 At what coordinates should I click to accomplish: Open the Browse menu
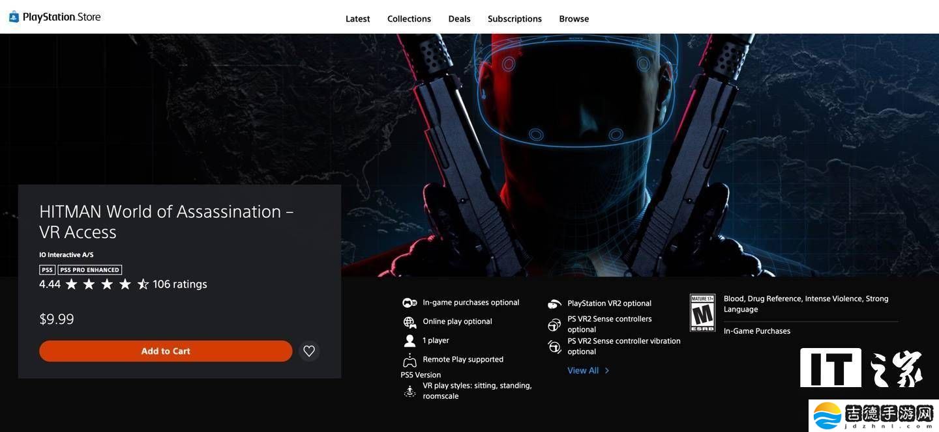click(574, 19)
